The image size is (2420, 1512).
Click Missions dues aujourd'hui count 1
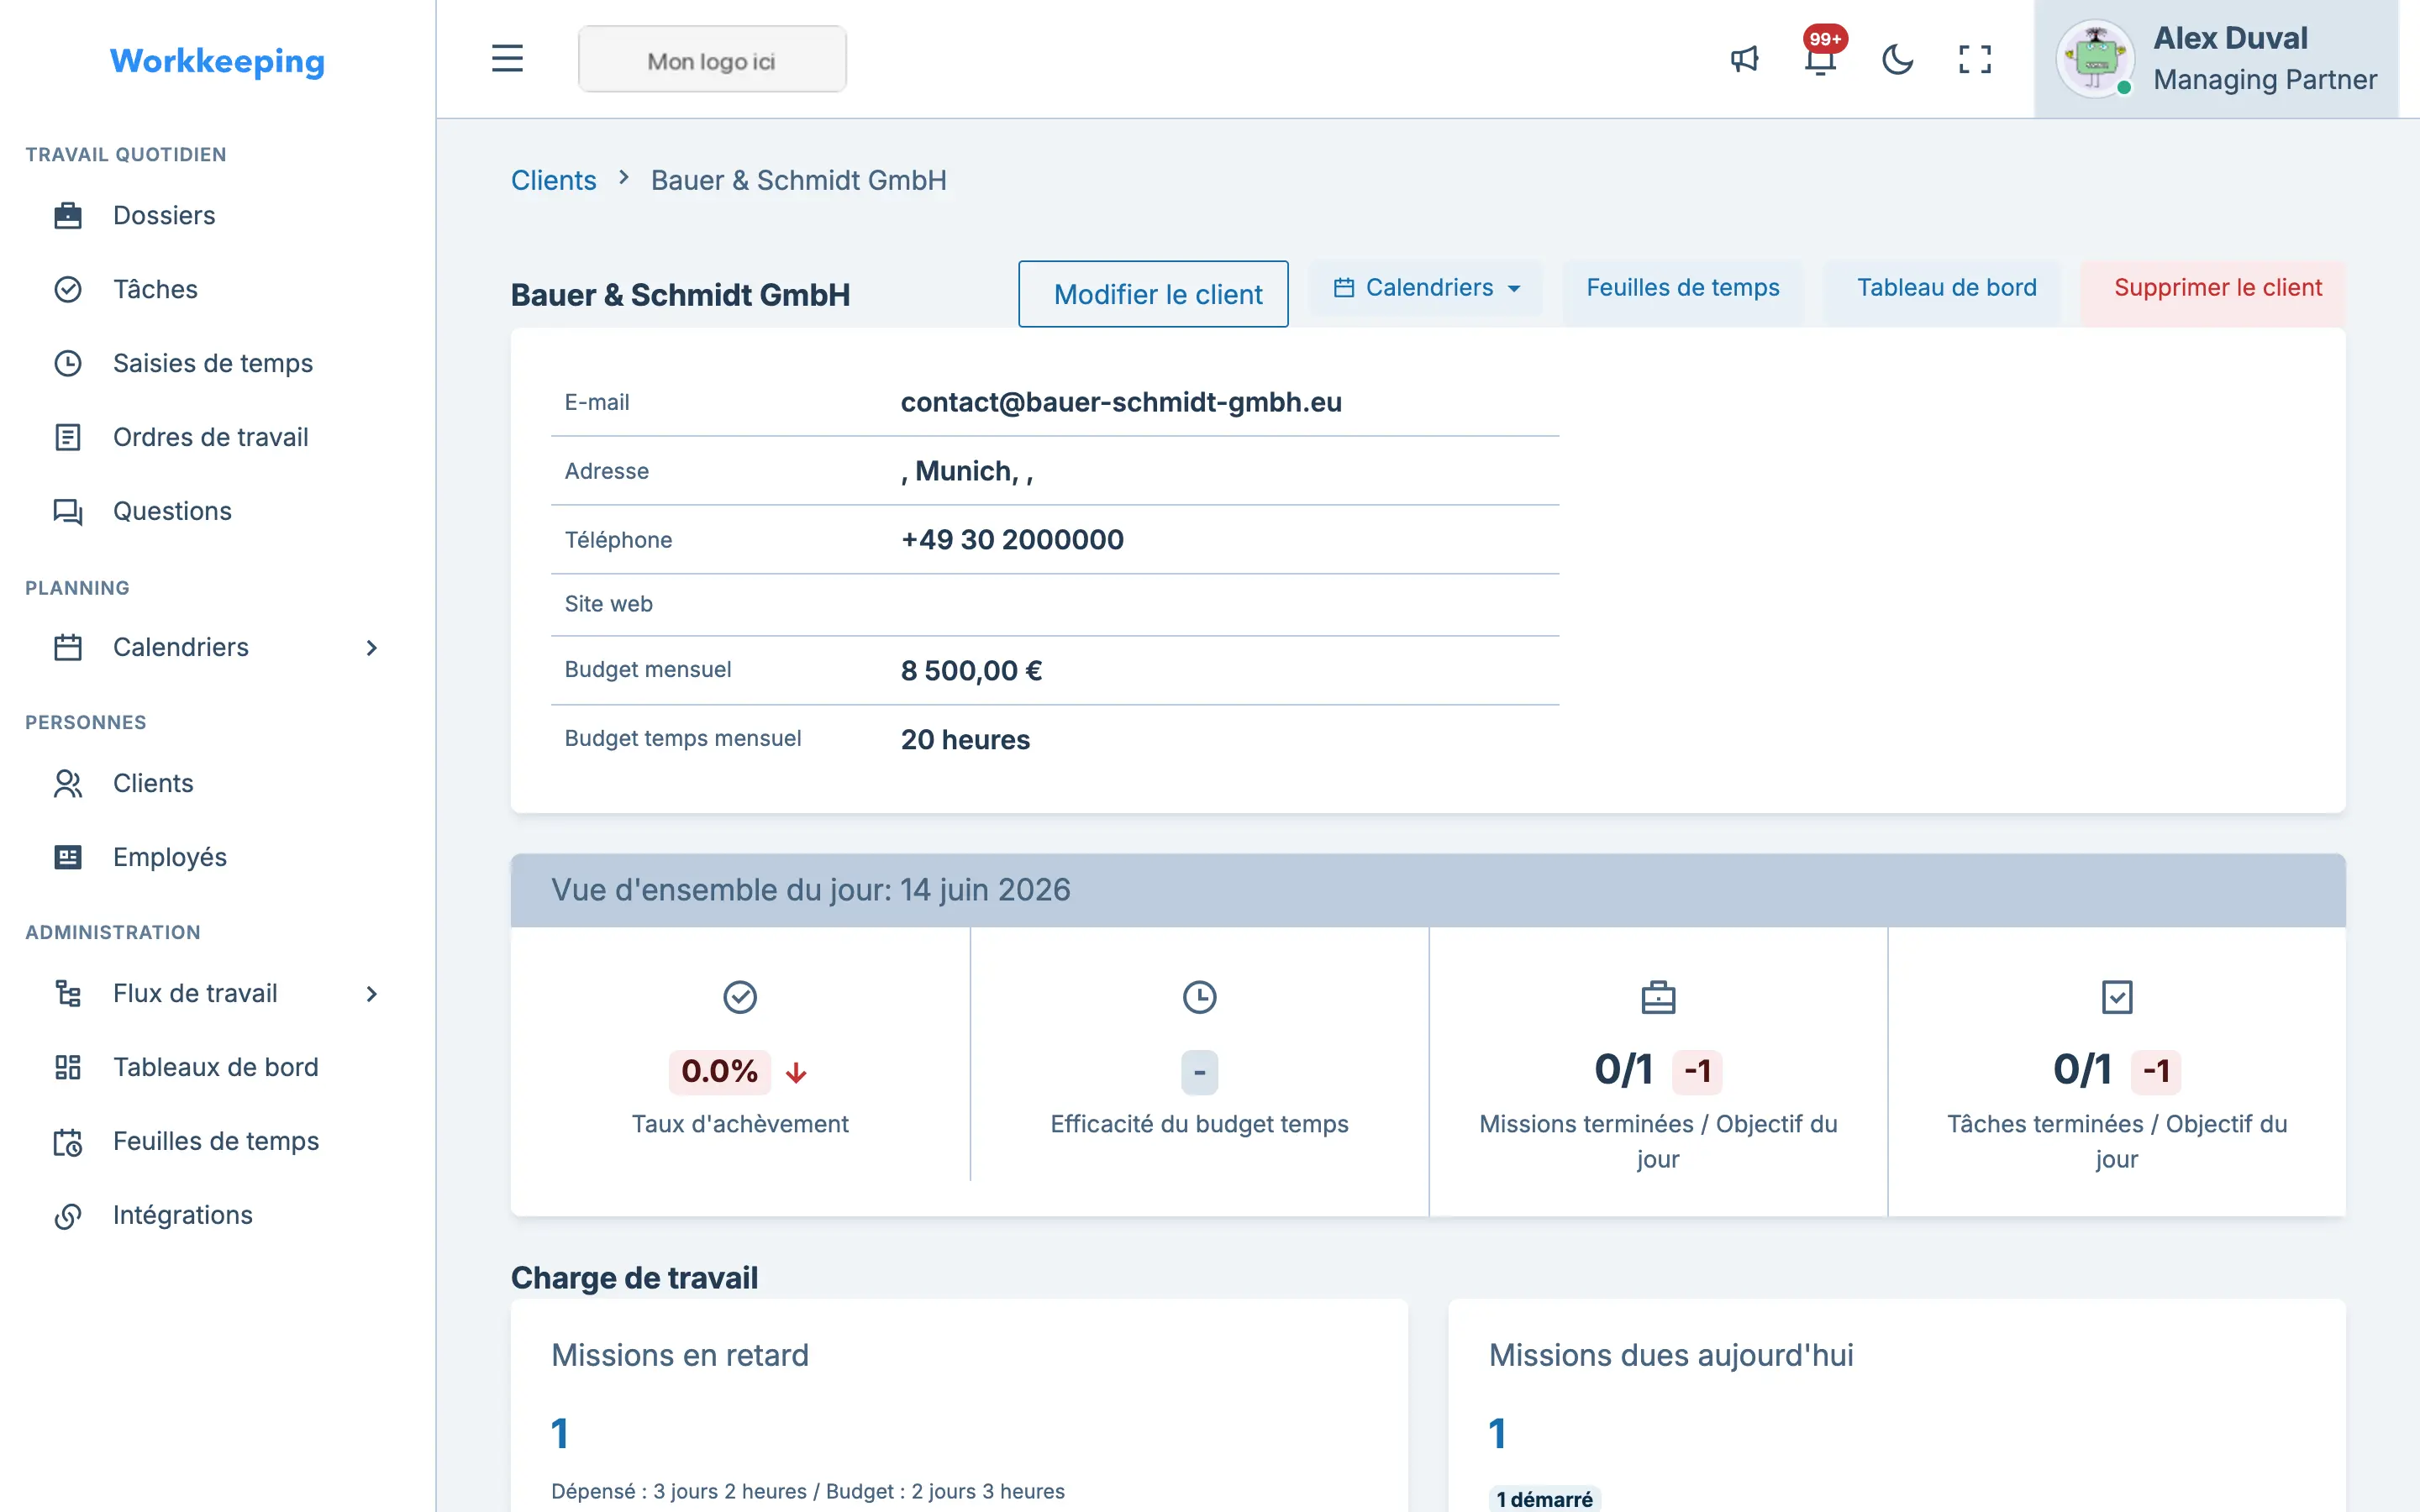coord(1497,1433)
